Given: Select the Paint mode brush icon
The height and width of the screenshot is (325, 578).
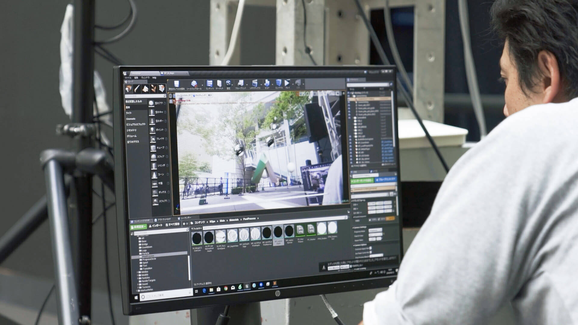Looking at the screenshot, I should coord(137,88).
